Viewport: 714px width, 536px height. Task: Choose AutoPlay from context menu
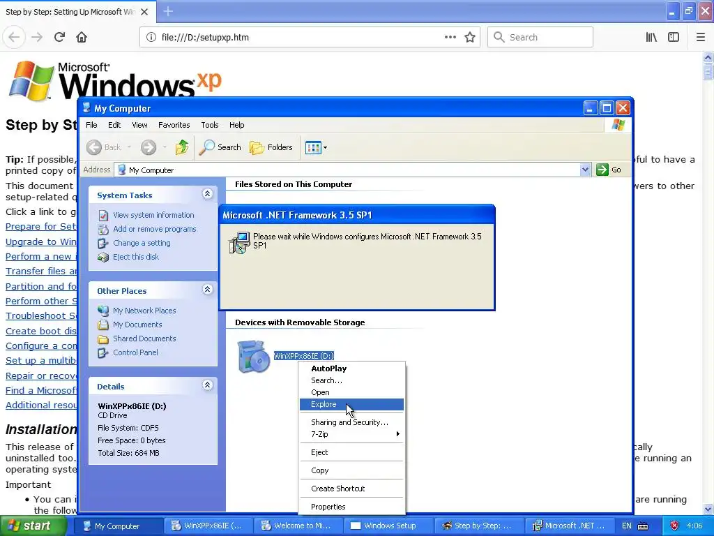click(351, 368)
